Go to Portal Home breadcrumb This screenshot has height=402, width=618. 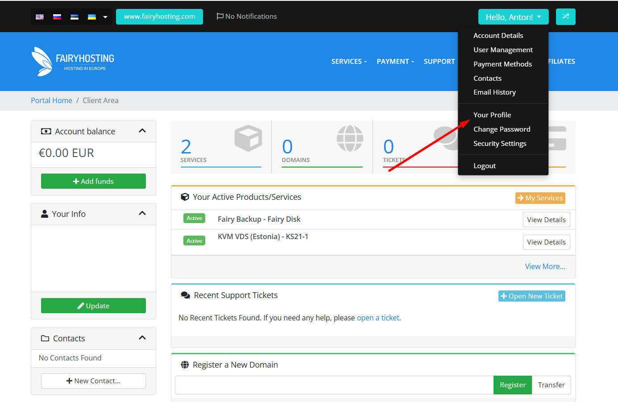pos(51,101)
